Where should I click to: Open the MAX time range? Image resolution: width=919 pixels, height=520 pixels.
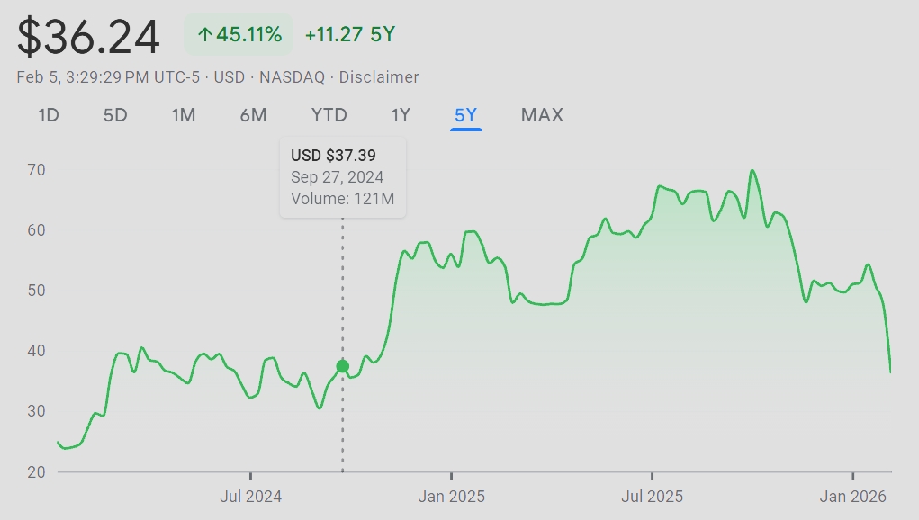(x=542, y=115)
